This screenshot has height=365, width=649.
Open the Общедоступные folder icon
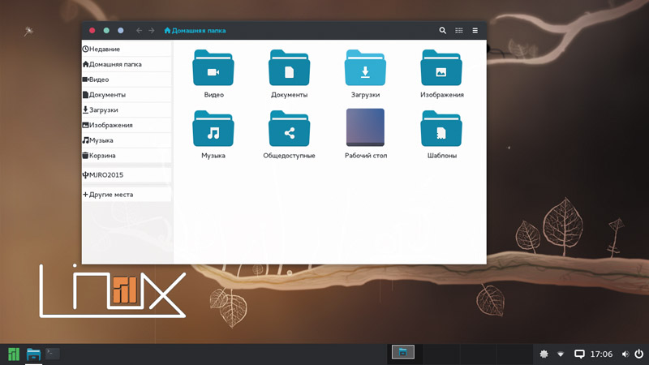click(289, 129)
